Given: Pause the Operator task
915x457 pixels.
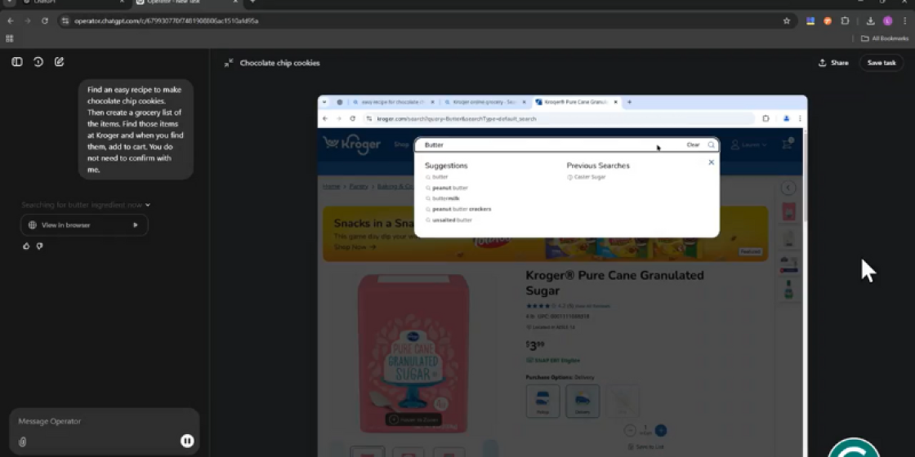Looking at the screenshot, I should click(x=187, y=441).
